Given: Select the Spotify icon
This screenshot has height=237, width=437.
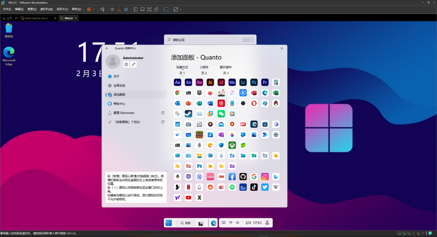Looking at the screenshot, I should coord(232,187).
